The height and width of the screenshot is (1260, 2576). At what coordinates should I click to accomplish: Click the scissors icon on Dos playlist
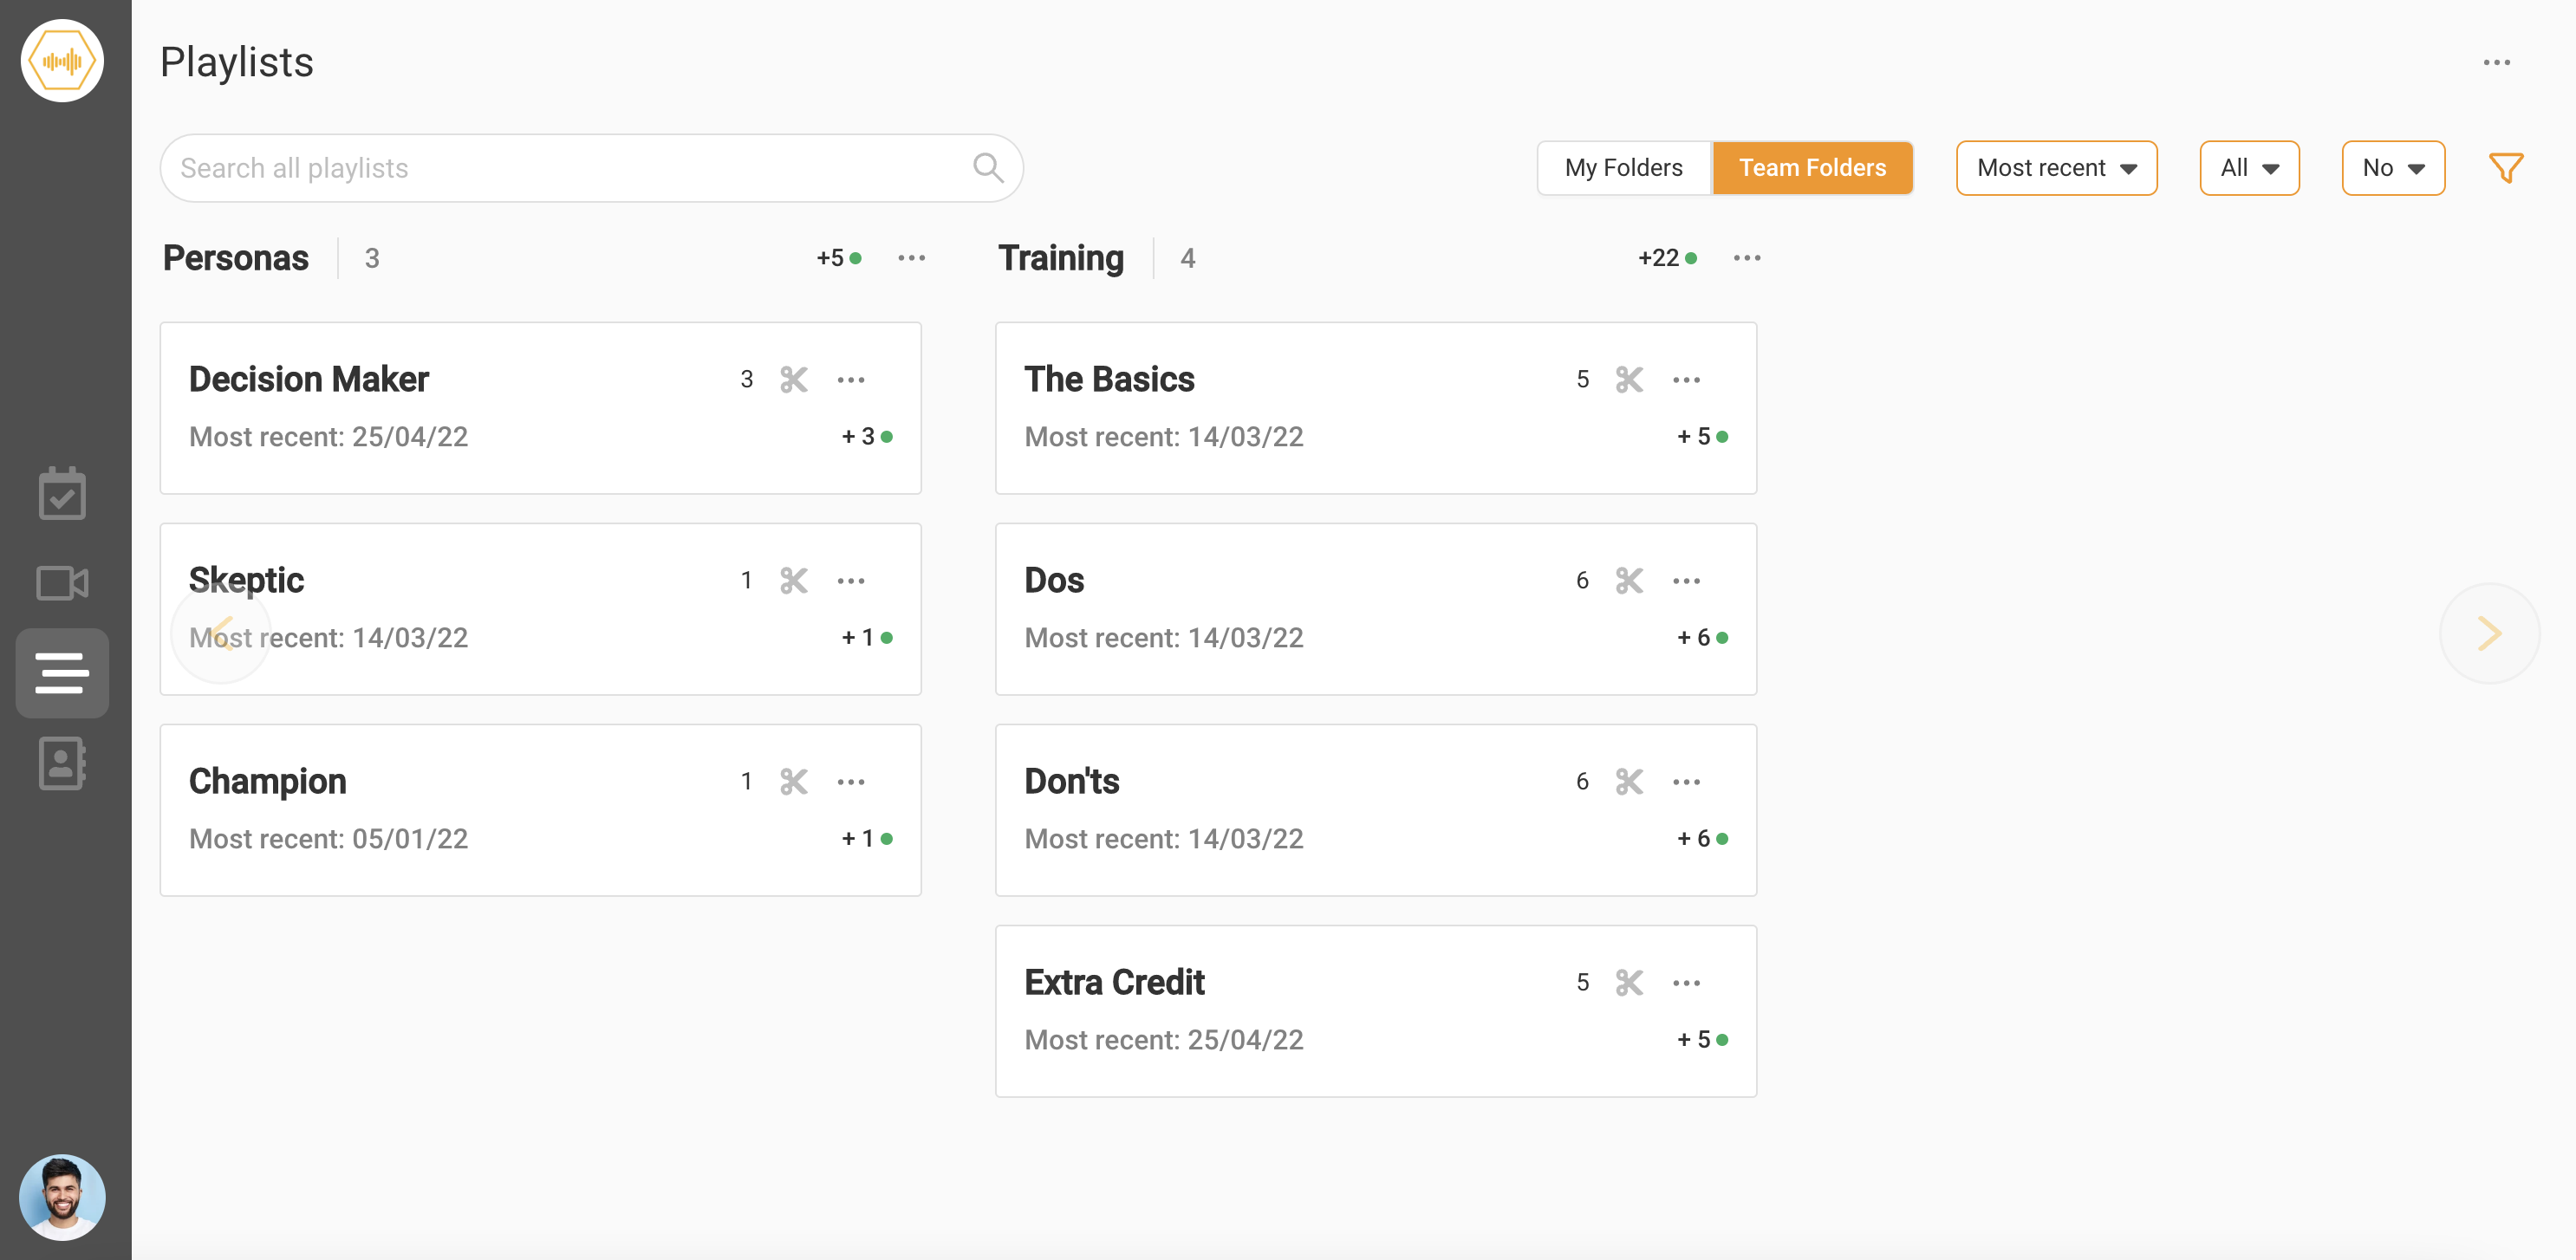(1628, 580)
